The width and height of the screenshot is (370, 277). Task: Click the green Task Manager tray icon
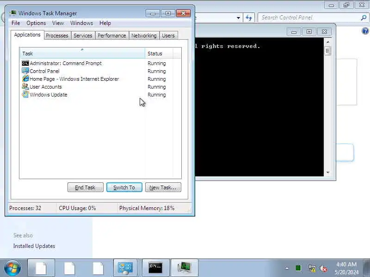298,268
